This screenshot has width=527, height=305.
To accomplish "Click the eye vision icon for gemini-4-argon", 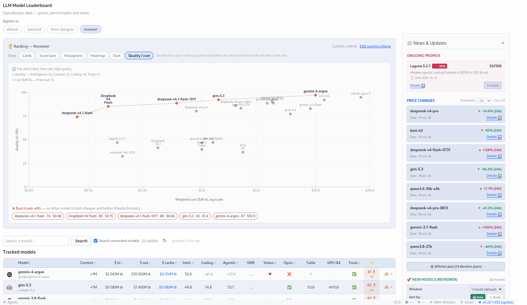I will coord(270,274).
